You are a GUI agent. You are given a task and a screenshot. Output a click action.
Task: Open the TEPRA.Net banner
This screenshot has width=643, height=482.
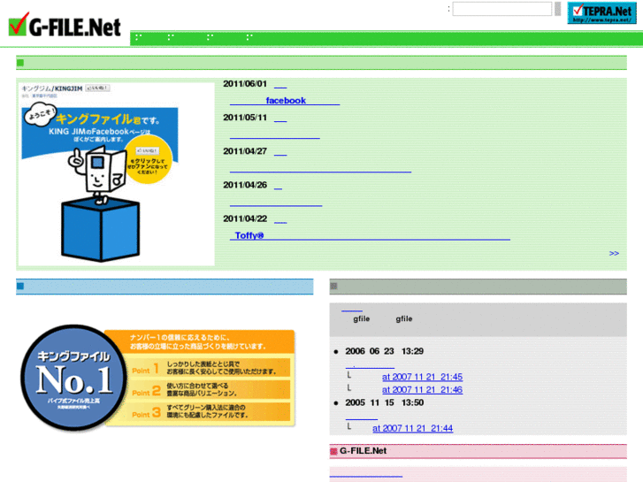click(601, 12)
